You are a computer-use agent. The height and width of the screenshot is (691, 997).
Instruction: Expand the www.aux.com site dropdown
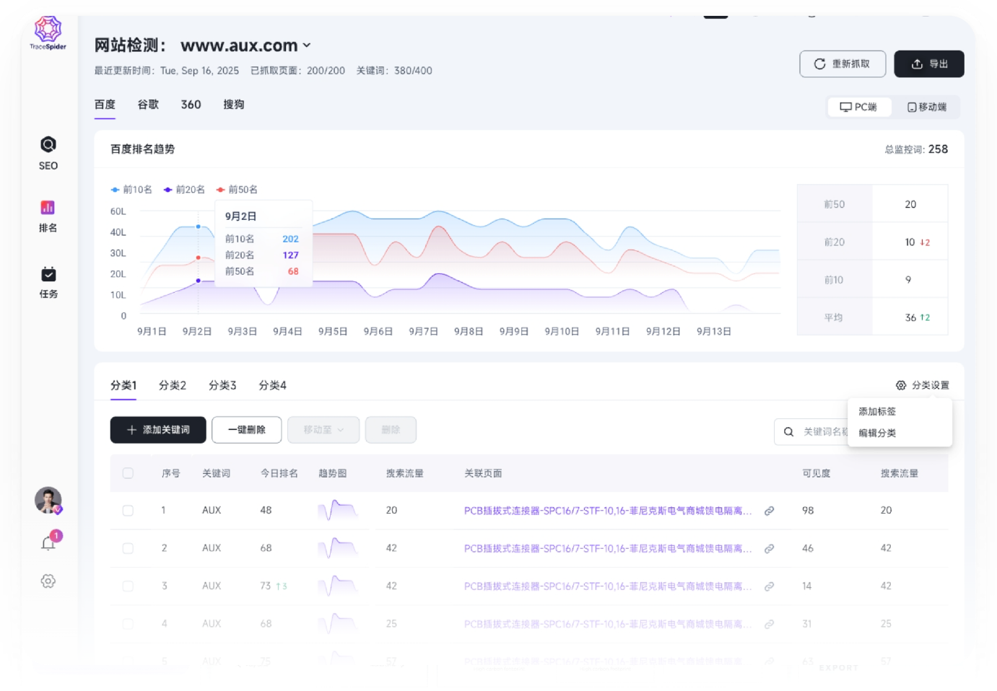306,45
